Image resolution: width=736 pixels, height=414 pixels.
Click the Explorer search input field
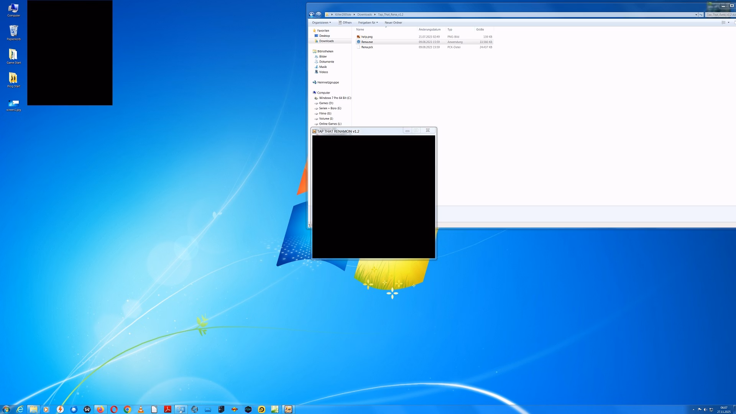(x=720, y=15)
